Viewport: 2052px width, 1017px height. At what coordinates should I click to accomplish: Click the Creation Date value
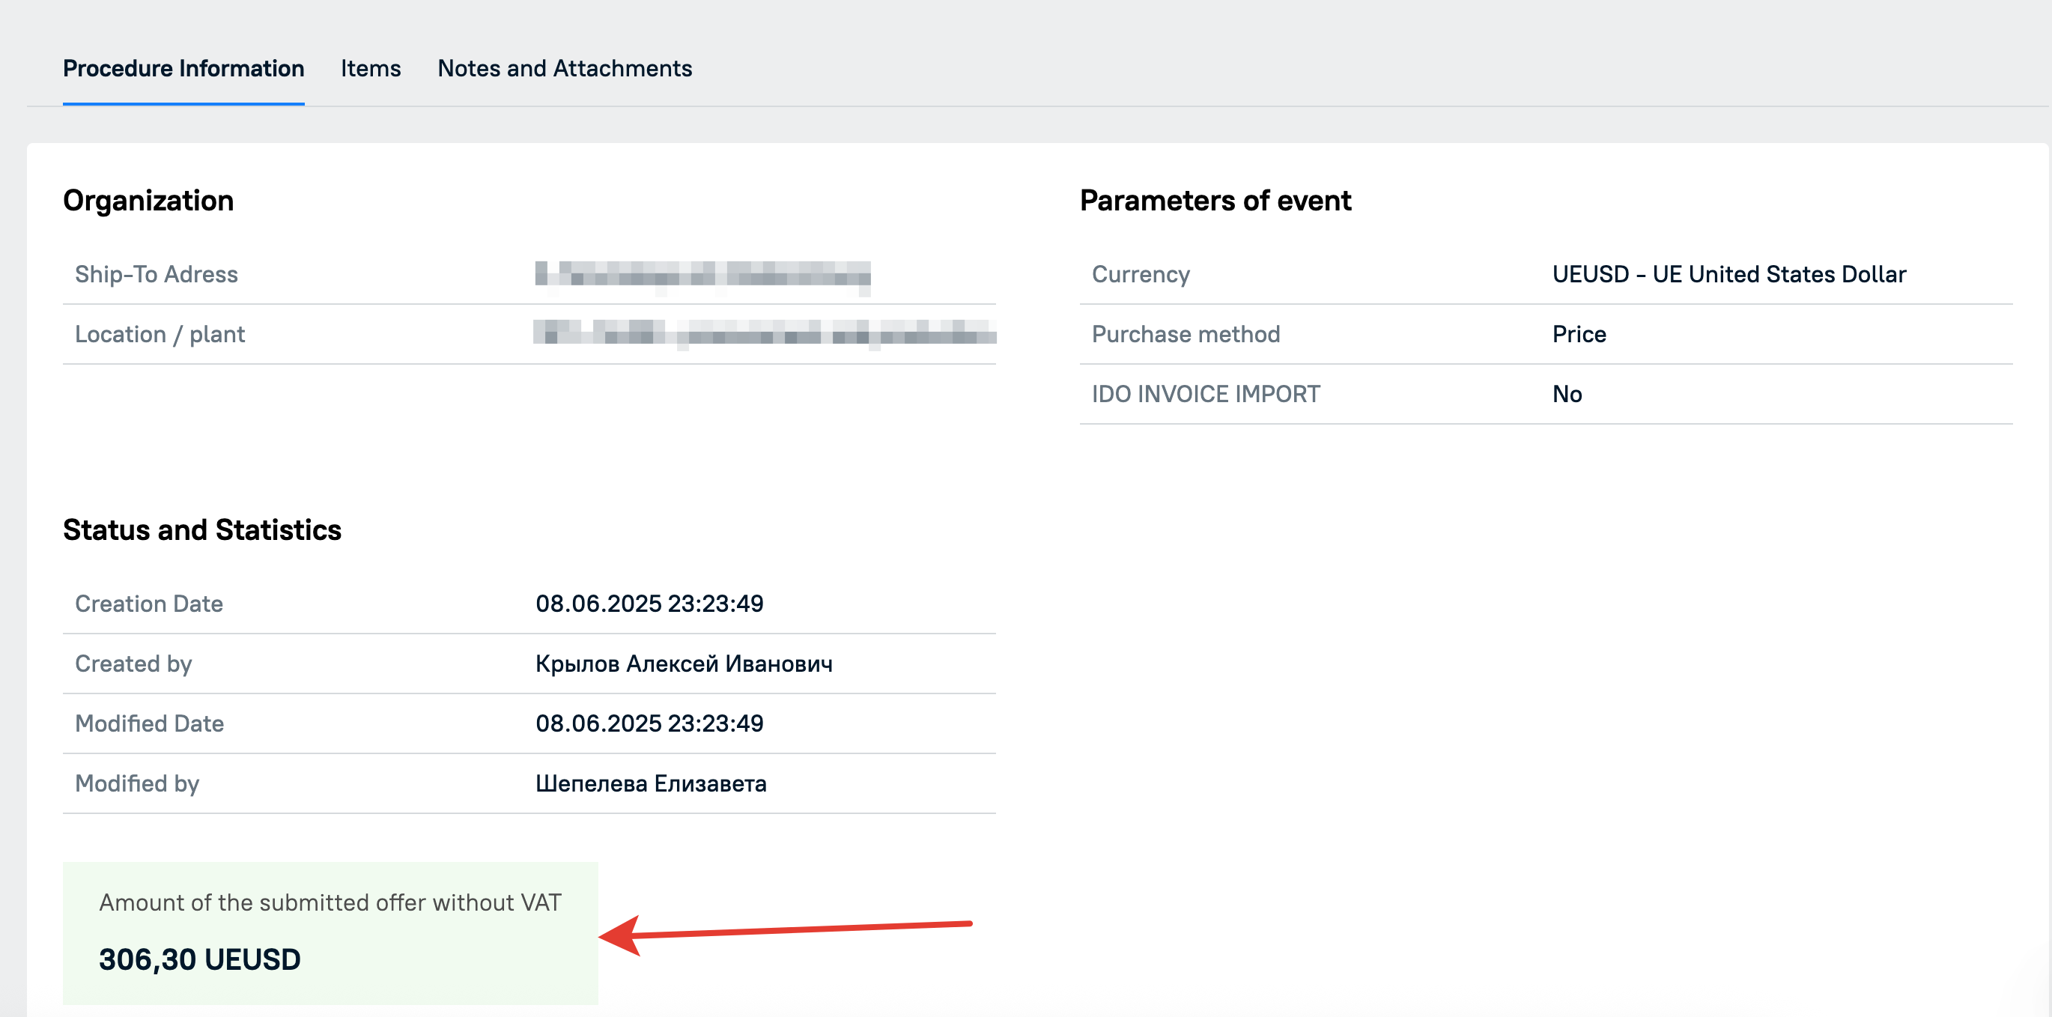click(649, 603)
